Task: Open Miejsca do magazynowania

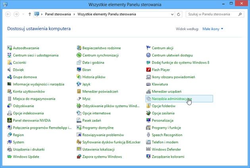Action: click(x=34, y=98)
